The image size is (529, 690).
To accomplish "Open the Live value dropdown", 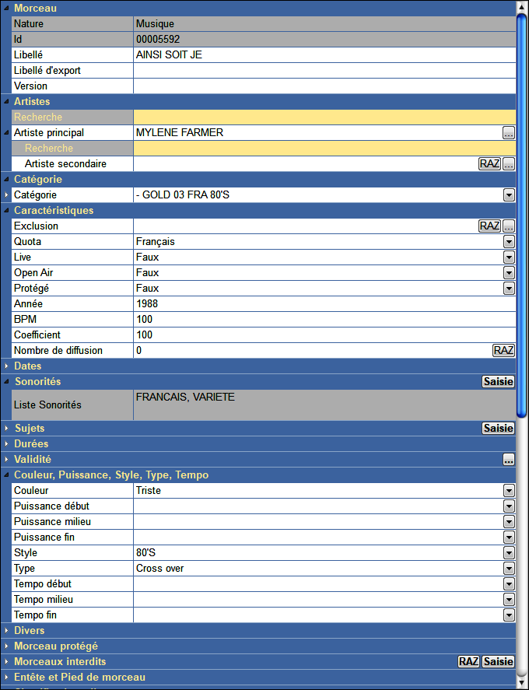I will (509, 257).
